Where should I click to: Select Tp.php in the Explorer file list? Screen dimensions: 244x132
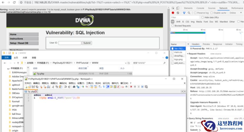pos(83,74)
